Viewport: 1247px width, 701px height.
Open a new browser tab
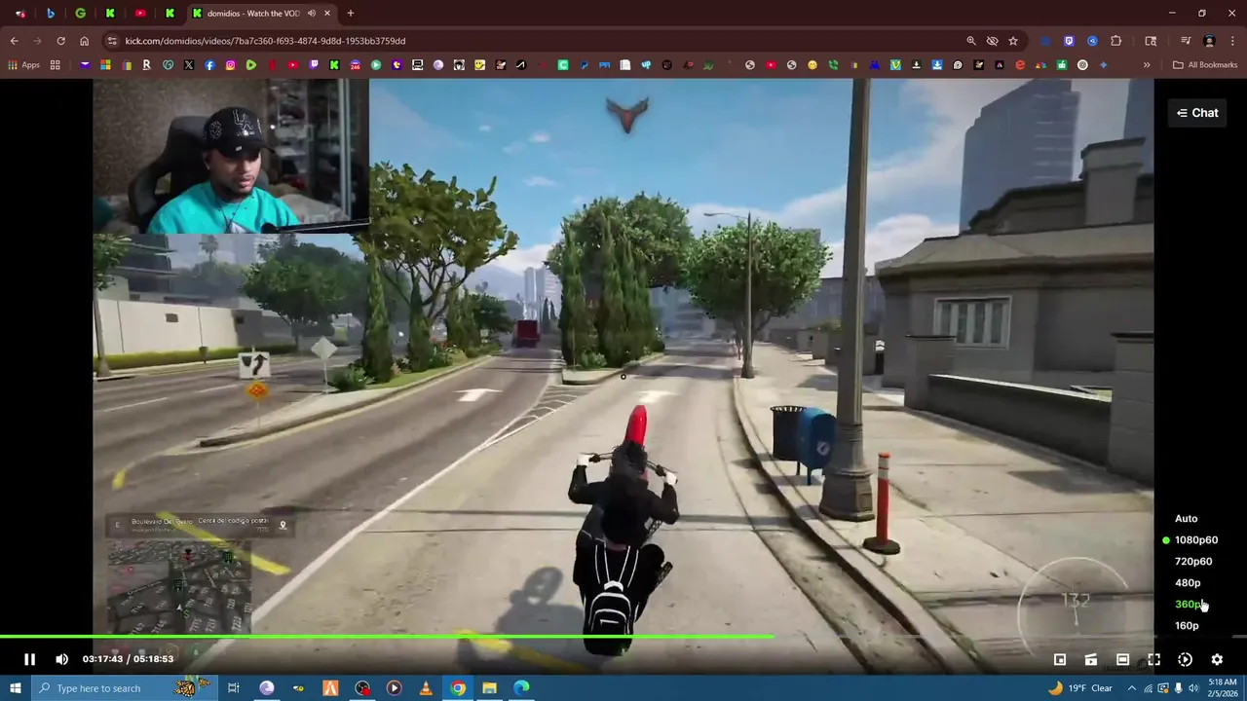coord(351,14)
